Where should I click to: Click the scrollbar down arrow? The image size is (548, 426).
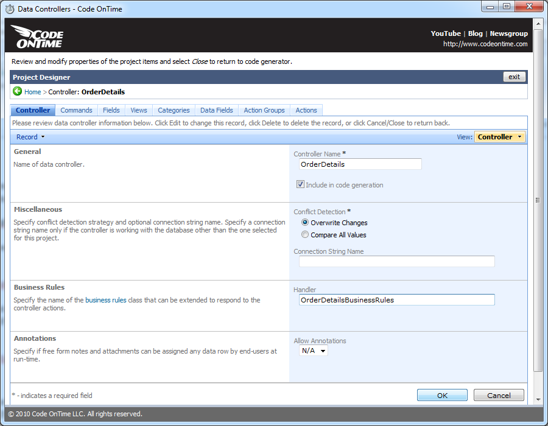click(x=538, y=400)
